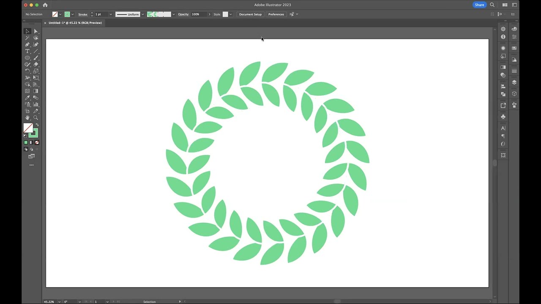This screenshot has height=304, width=541.
Task: Open fill color dropdown in control bar
Action: click(x=60, y=14)
